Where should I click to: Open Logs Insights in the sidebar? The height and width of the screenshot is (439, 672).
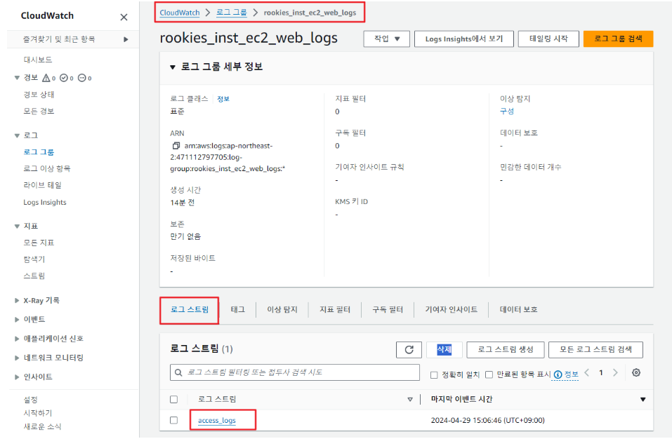[x=45, y=203]
